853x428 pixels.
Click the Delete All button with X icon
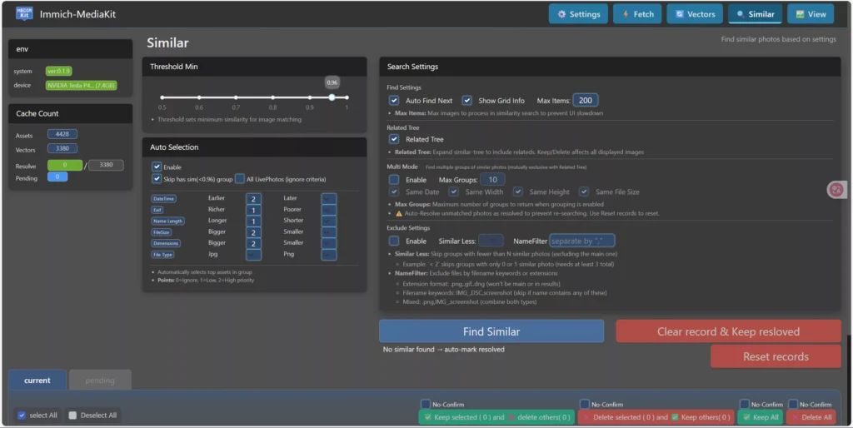click(x=810, y=417)
